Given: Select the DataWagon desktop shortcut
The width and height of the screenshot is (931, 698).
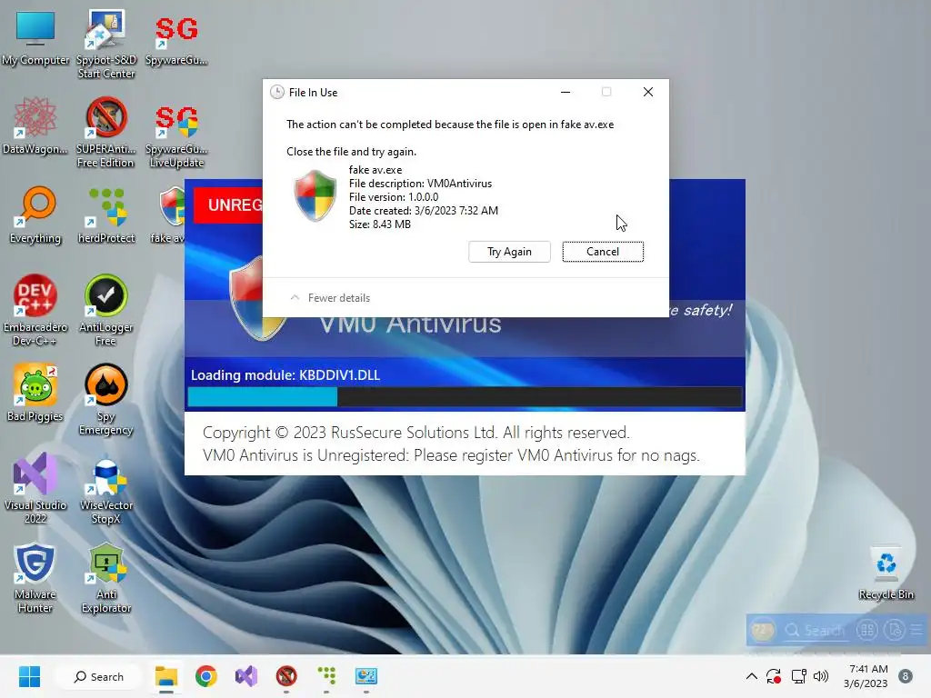Looking at the screenshot, I should 35,125.
